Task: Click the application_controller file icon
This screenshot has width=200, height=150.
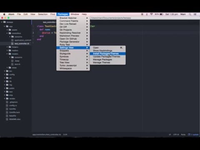Action: (12, 40)
